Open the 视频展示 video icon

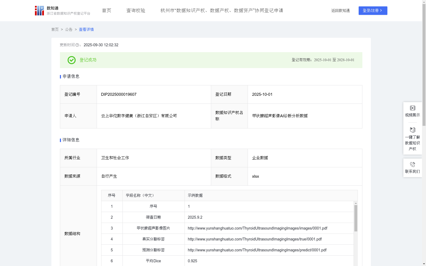coord(413,108)
